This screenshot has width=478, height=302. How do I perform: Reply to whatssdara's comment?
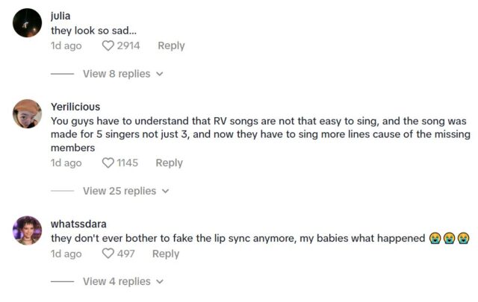pos(166,254)
